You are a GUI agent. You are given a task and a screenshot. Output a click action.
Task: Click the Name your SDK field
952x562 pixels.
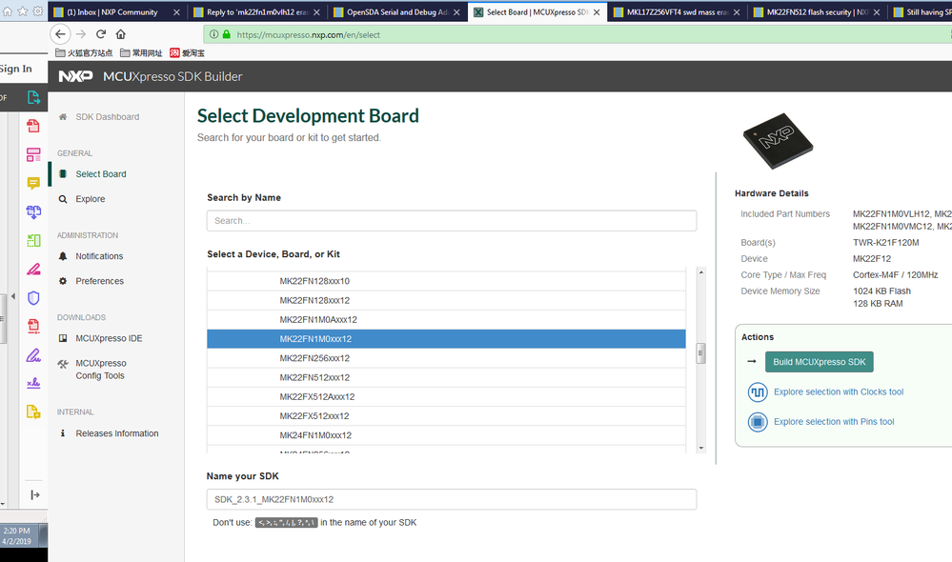point(452,499)
